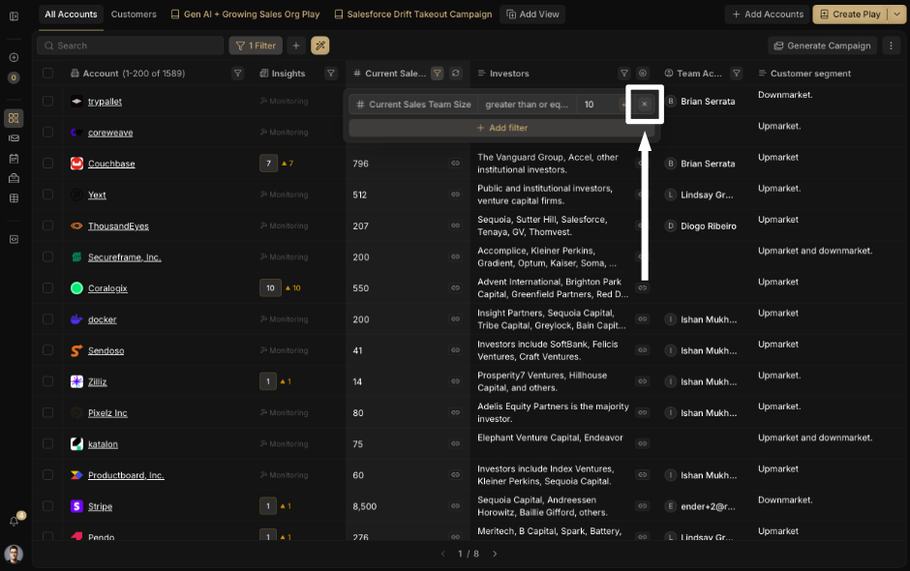Click the plus icon next to 1 Filter
Image resolution: width=910 pixels, height=571 pixels.
tap(296, 45)
